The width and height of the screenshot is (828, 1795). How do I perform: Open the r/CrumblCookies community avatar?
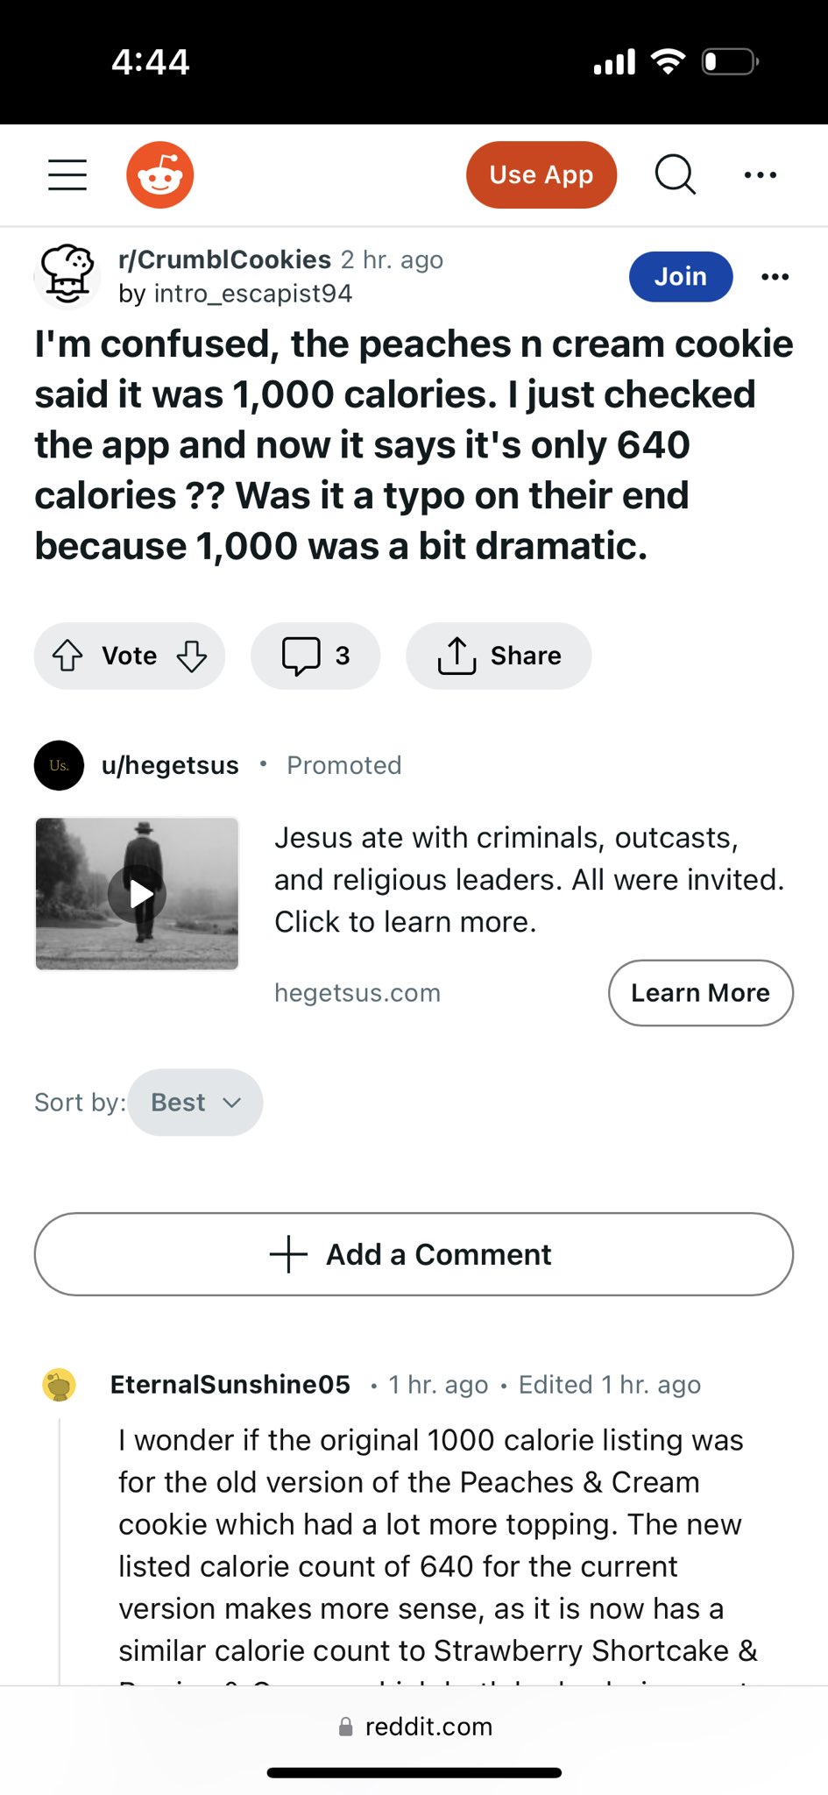point(67,276)
